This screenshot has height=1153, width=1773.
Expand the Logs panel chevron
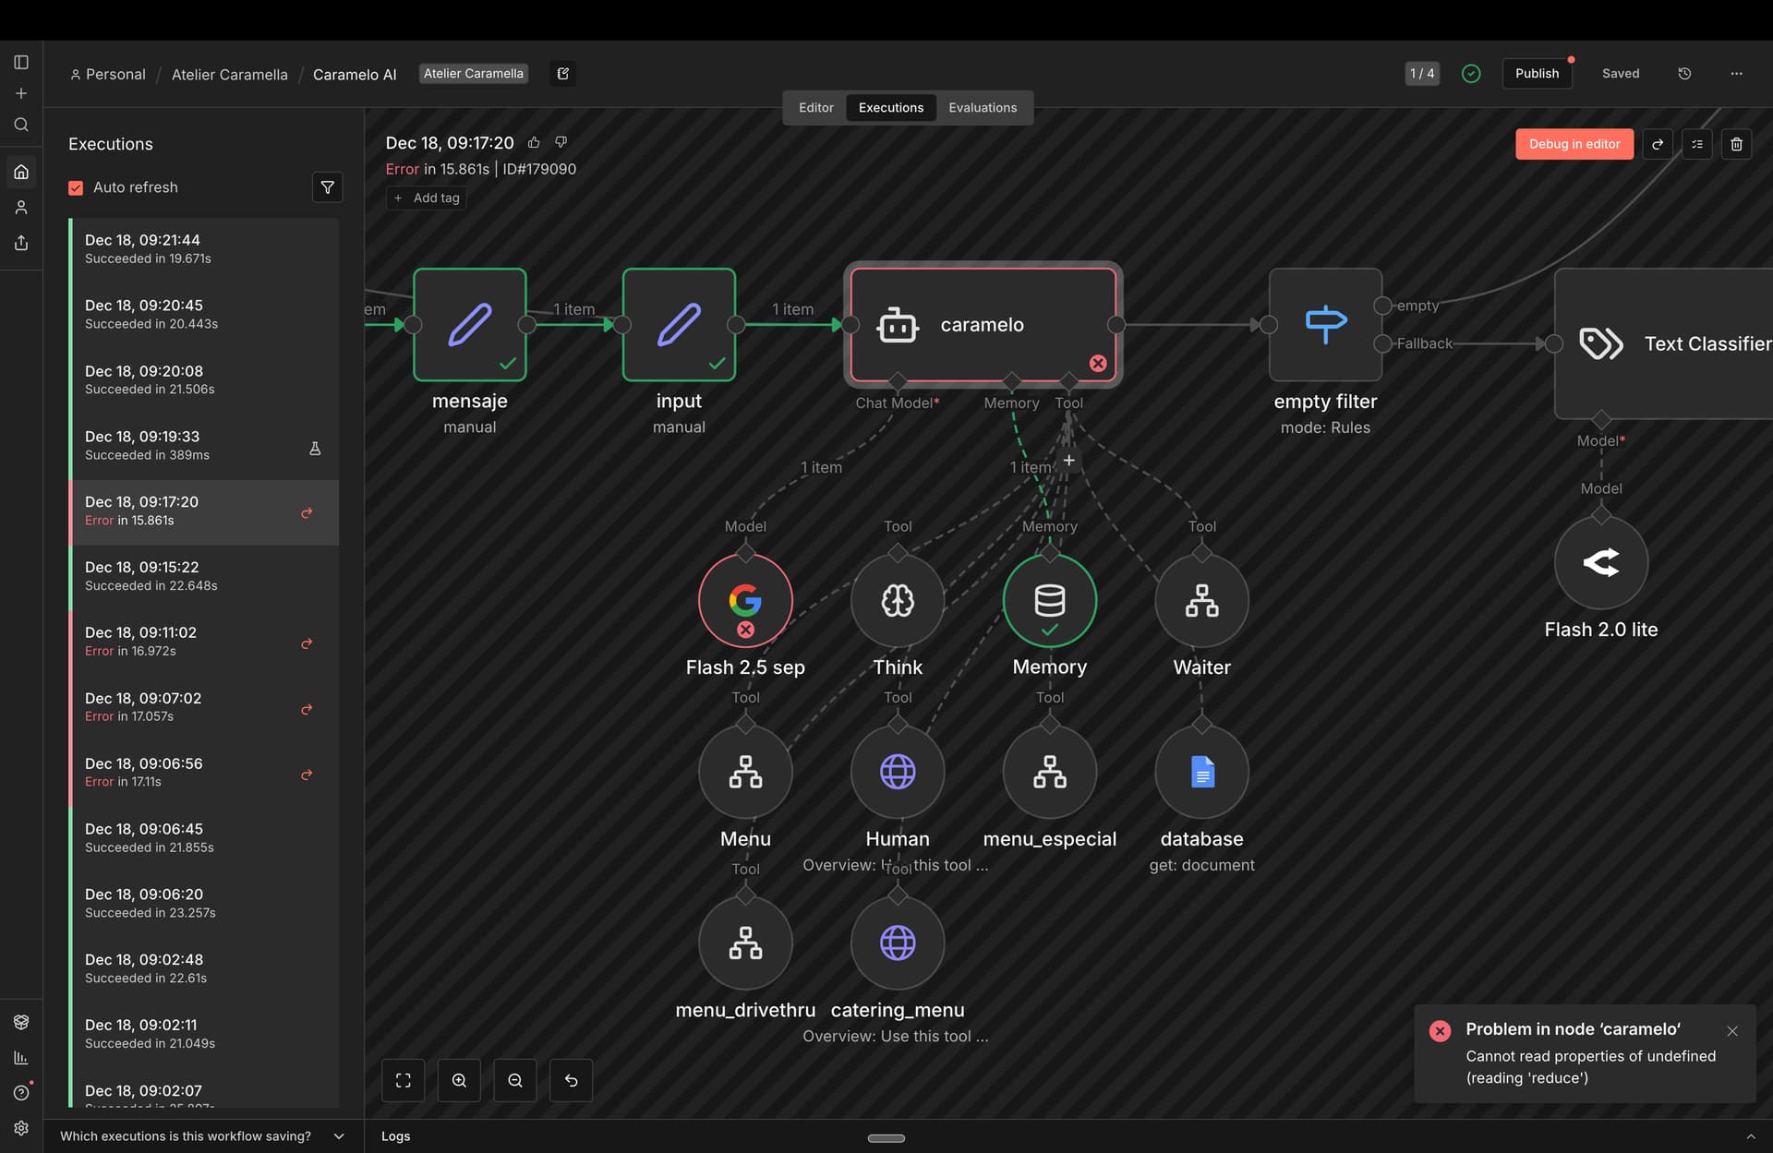click(1750, 1136)
